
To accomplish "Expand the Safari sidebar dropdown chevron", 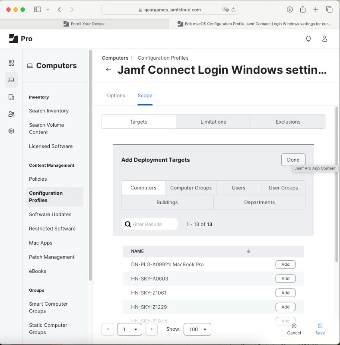I will click(48, 10).
